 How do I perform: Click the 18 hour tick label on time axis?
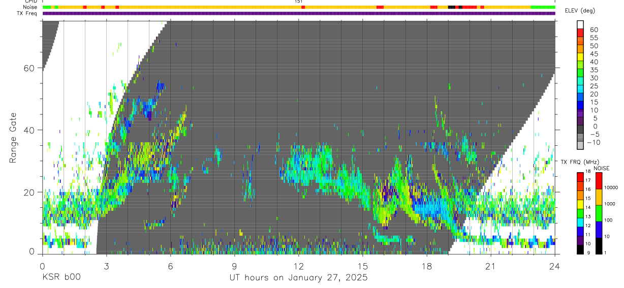427,266
